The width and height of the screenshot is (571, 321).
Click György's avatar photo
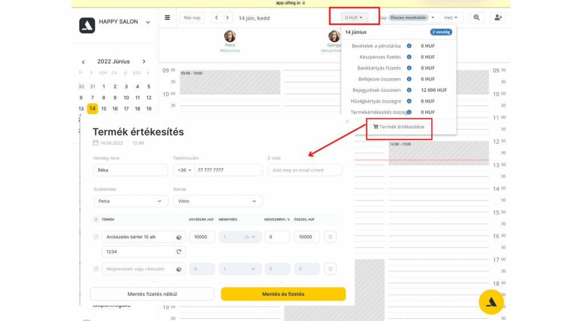coord(334,36)
